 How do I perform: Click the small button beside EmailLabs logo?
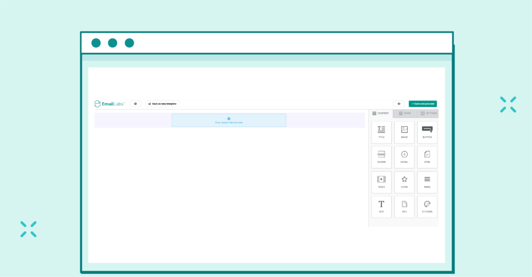pyautogui.click(x=135, y=104)
